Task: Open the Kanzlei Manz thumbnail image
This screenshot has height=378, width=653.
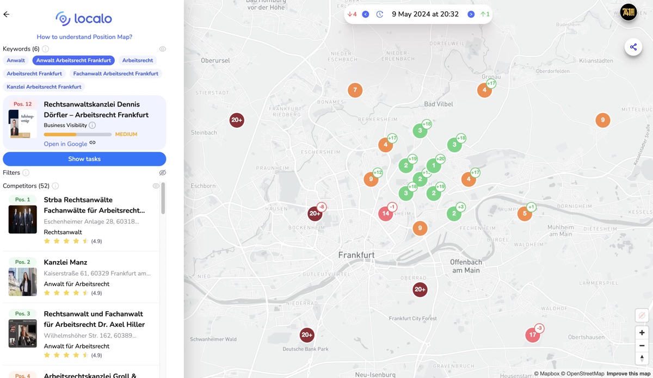Action: [x=23, y=282]
